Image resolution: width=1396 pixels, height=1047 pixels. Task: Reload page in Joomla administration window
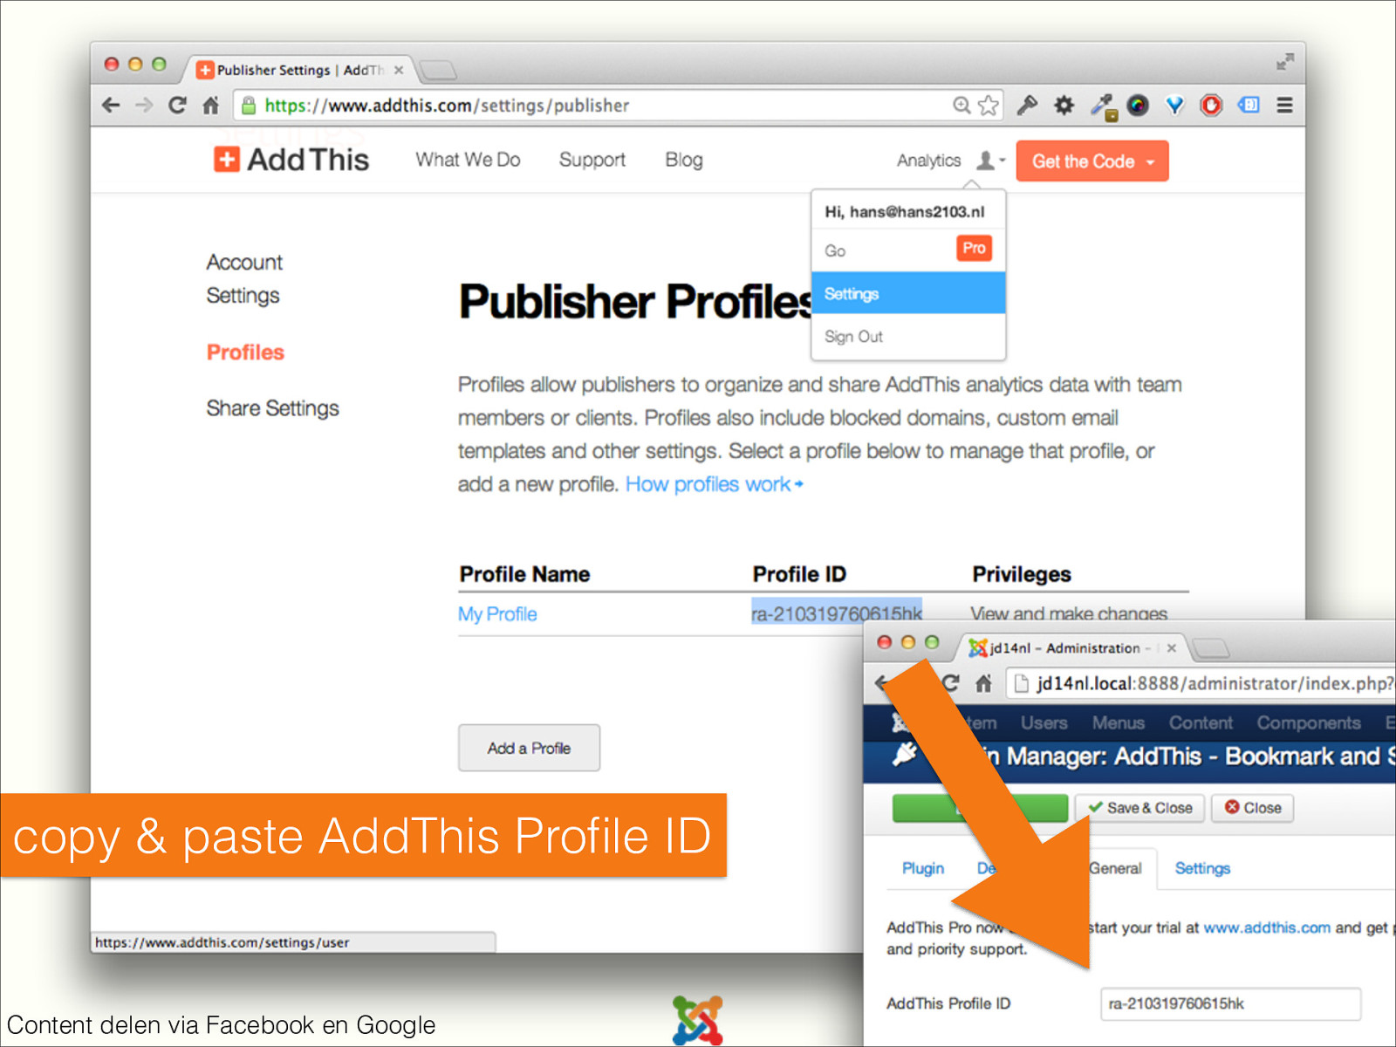(x=952, y=683)
